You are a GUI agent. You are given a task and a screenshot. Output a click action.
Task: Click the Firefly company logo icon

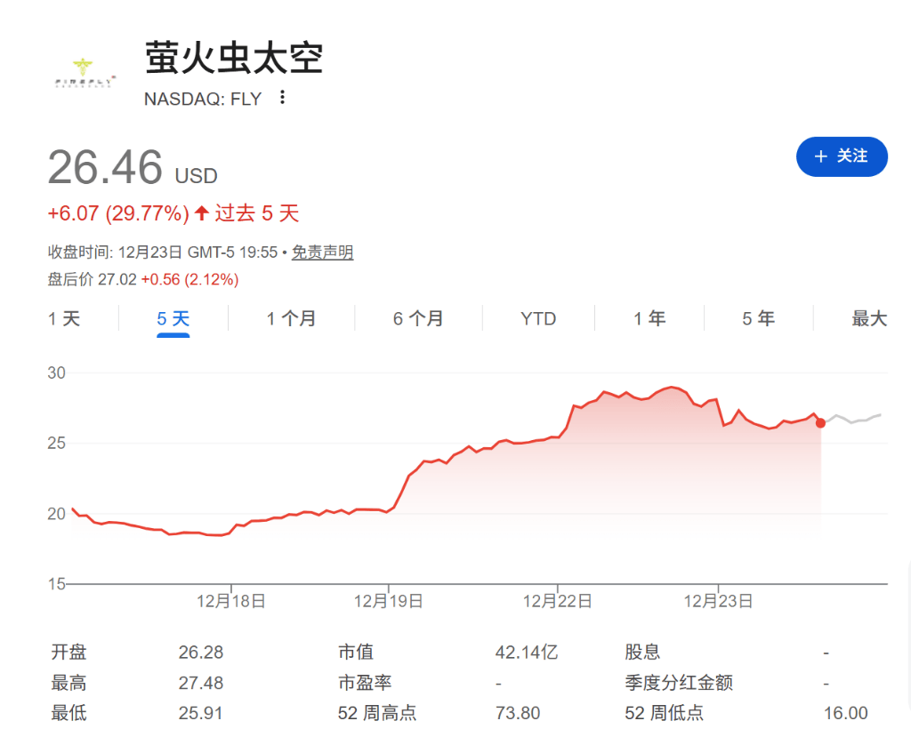tap(83, 72)
